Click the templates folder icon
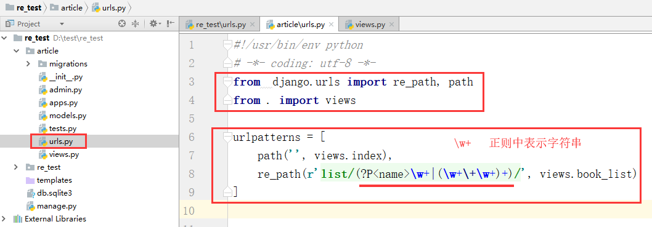The width and height of the screenshot is (652, 227). (x=30, y=180)
